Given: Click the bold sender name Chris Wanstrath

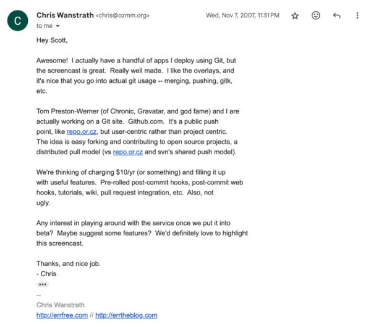Looking at the screenshot, I should (64, 15).
